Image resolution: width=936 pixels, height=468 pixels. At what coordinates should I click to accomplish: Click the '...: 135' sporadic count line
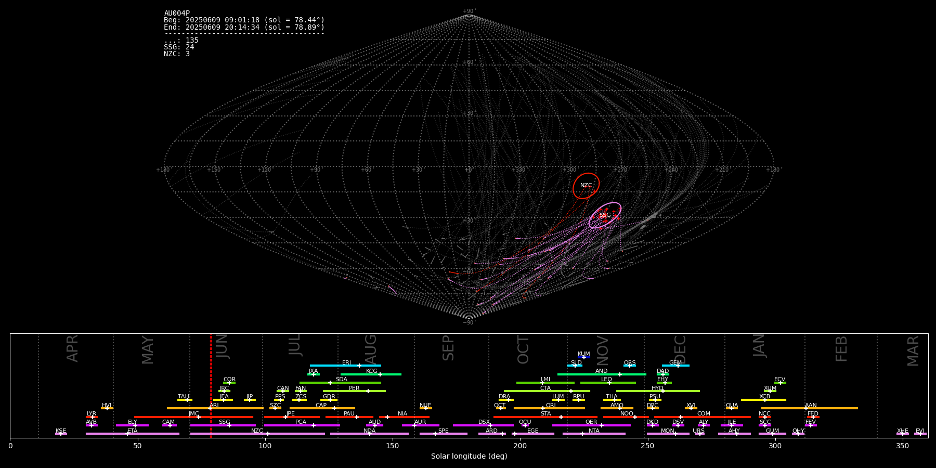(x=181, y=41)
